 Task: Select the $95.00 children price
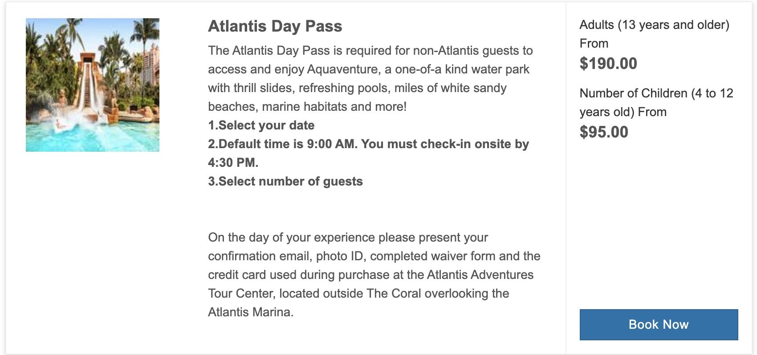[x=604, y=132]
